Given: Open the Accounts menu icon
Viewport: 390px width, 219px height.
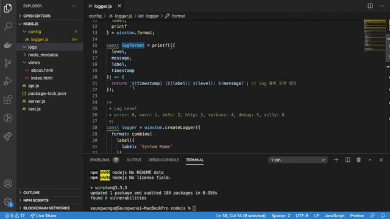Looking at the screenshot, I should pyautogui.click(x=8, y=184).
